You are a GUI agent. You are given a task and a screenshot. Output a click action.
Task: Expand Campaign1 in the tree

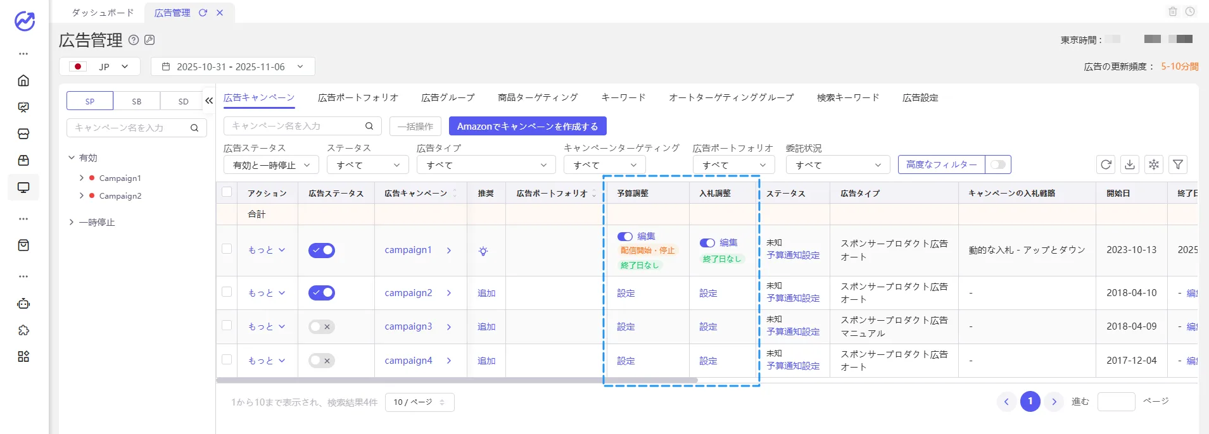coord(82,178)
